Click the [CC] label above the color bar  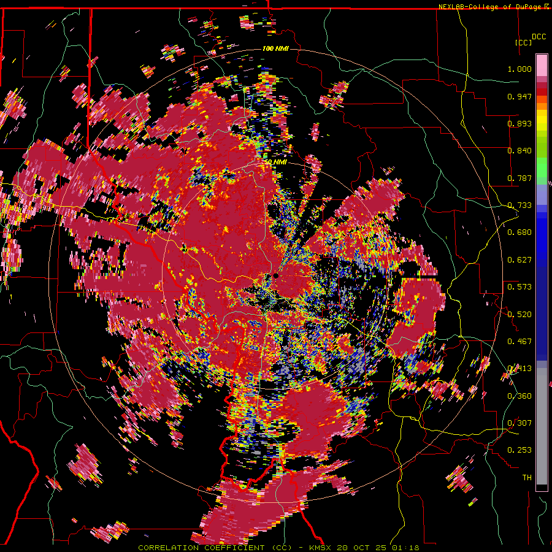(523, 42)
